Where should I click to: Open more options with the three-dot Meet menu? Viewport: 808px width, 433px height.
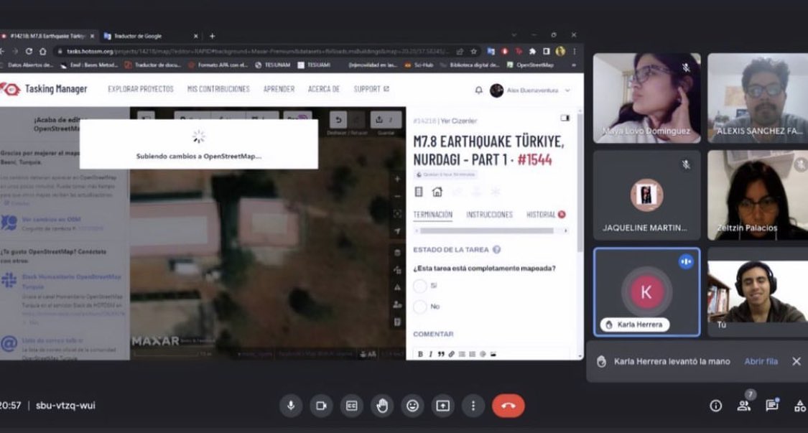pos(473,405)
